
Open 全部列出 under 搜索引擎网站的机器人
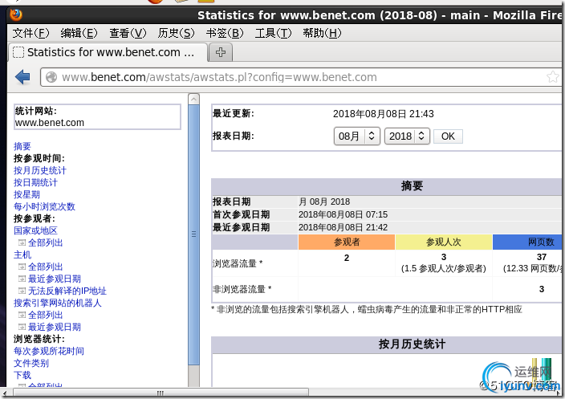tap(46, 315)
